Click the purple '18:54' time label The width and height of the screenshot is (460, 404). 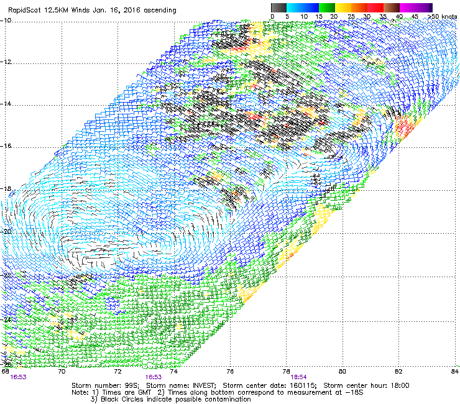[298, 377]
